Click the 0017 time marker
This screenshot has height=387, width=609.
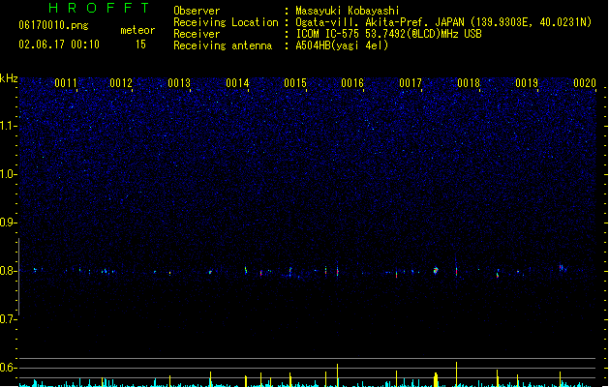tap(411, 83)
